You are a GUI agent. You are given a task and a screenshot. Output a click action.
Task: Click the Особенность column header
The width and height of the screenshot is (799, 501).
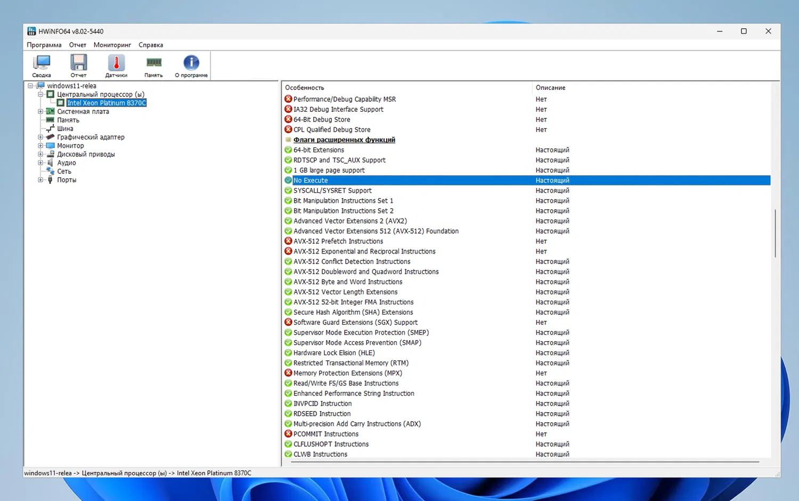click(x=304, y=88)
